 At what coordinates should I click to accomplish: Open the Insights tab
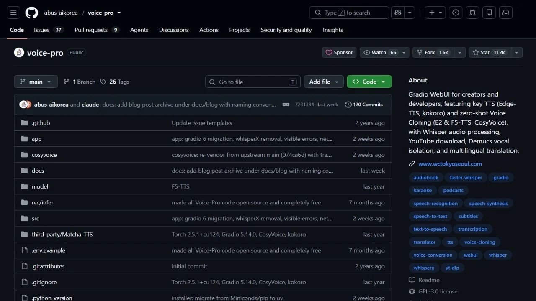point(333,30)
